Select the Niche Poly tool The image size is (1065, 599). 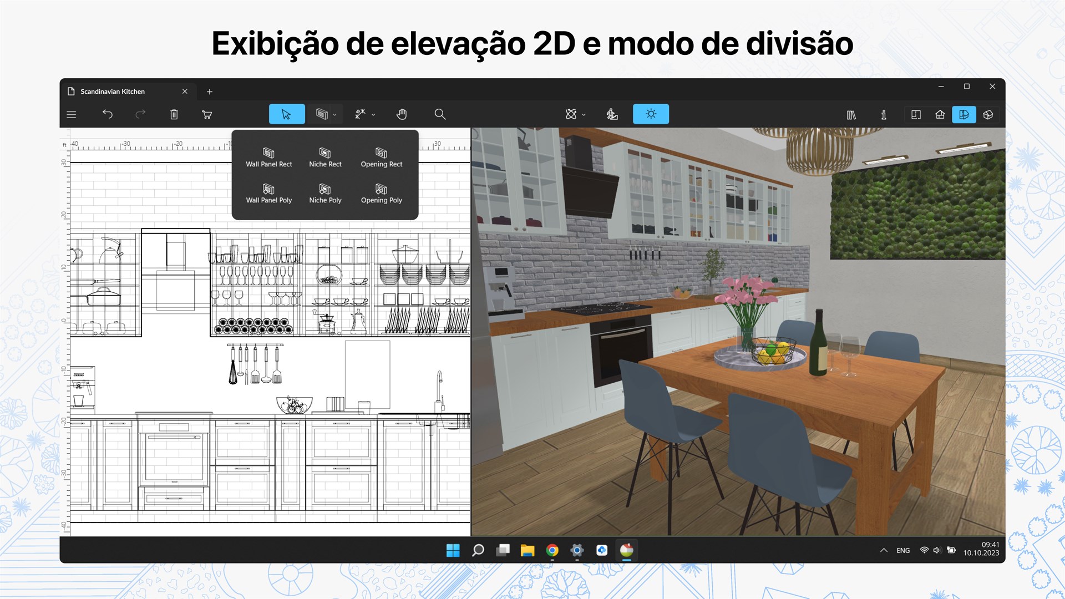click(324, 193)
